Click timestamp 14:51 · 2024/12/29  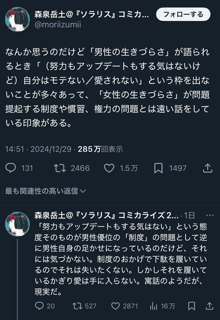point(38,149)
